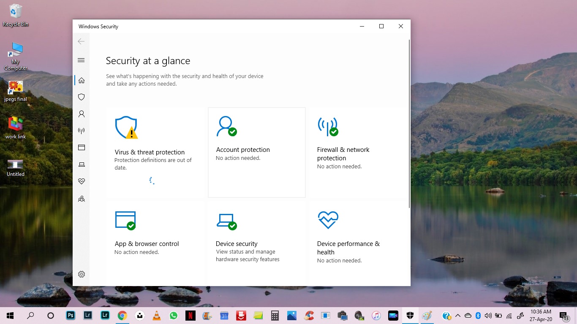
Task: Switch to Google Chrome in the taskbar
Action: [122, 316]
